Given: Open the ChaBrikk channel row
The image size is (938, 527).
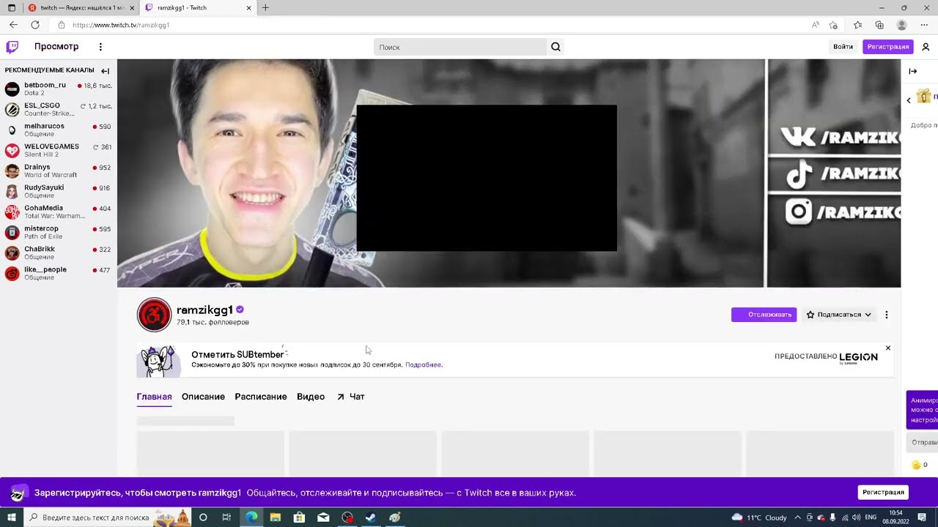Looking at the screenshot, I should [59, 253].
